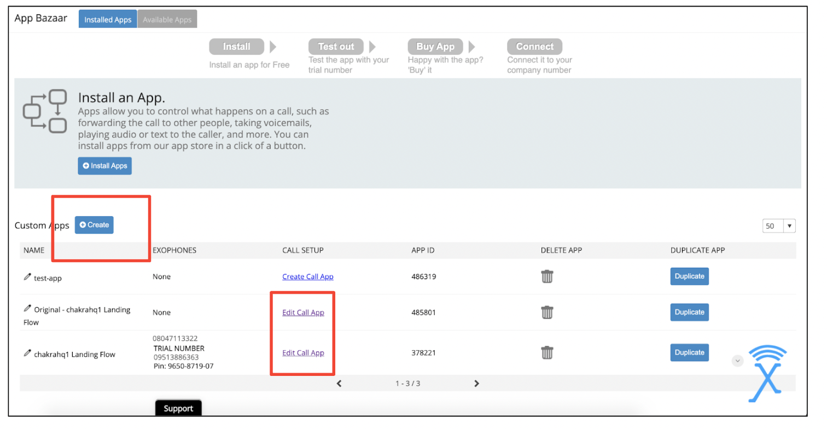827x429 pixels.
Task: Click the previous page arrow in pagination
Action: point(339,383)
